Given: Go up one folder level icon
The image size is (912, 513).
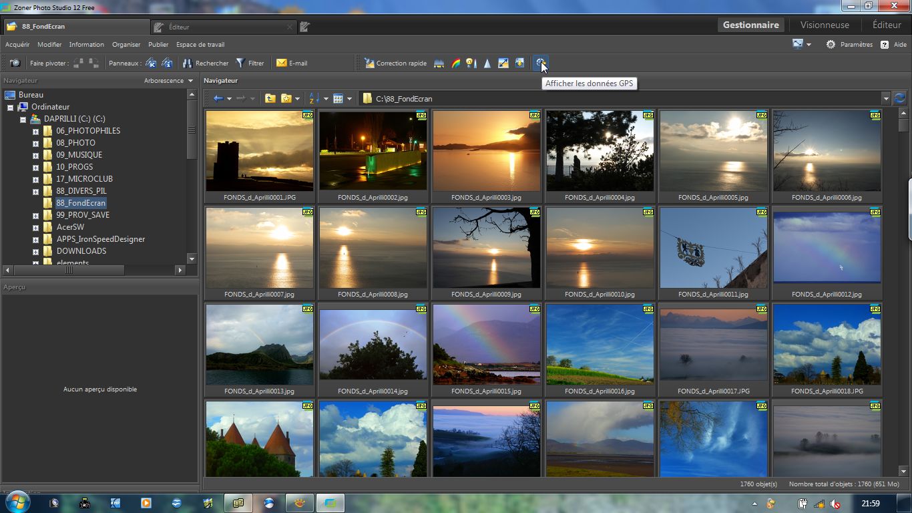Looking at the screenshot, I should coord(270,98).
